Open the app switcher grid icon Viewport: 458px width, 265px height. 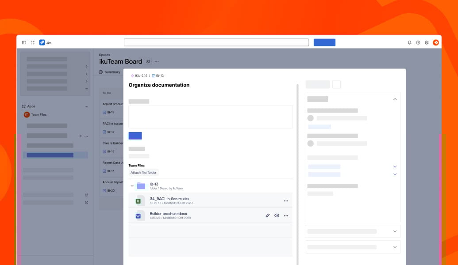32,42
